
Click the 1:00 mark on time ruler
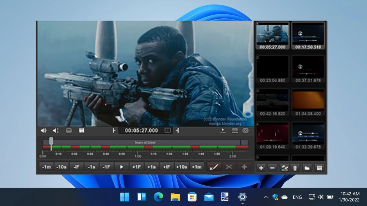pyautogui.click(x=138, y=156)
